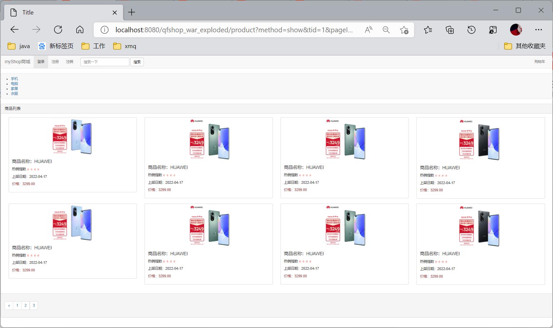The height and width of the screenshot is (328, 553).
Task: Start Read aloud for this page
Action: [368, 30]
